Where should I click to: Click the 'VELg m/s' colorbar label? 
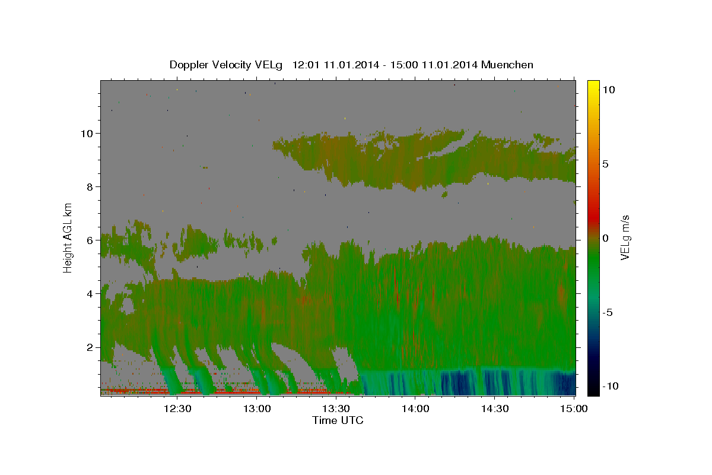point(625,237)
